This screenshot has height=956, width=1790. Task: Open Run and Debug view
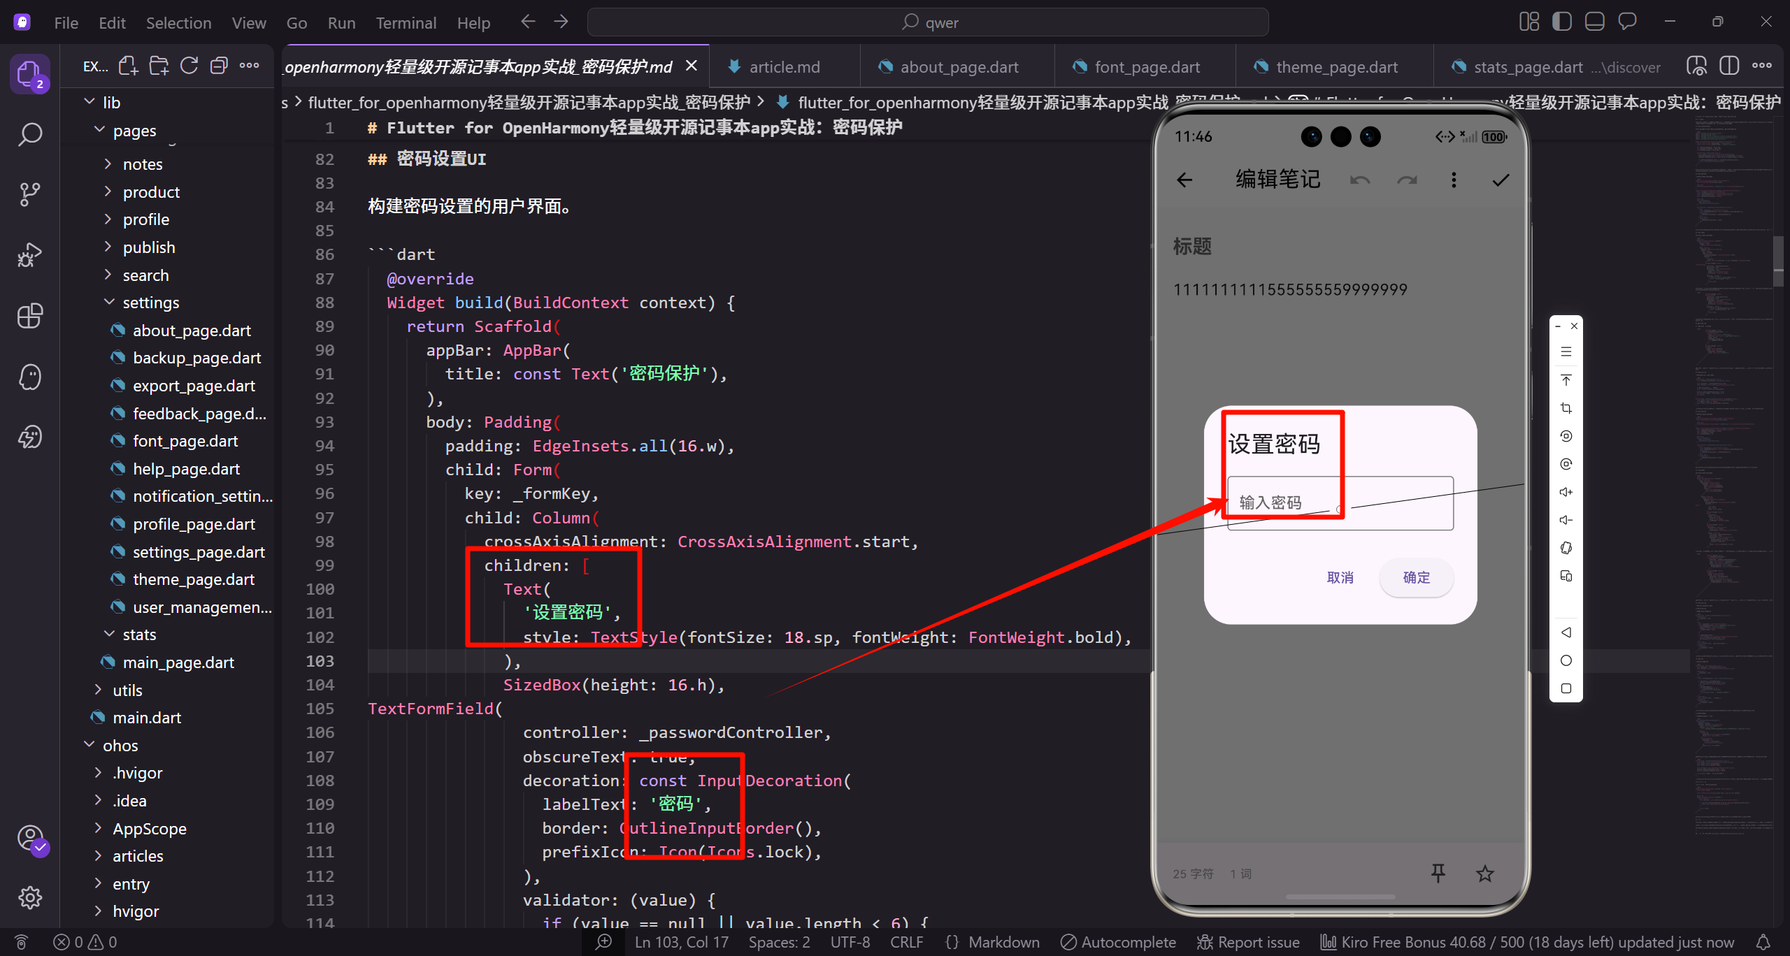coord(29,255)
